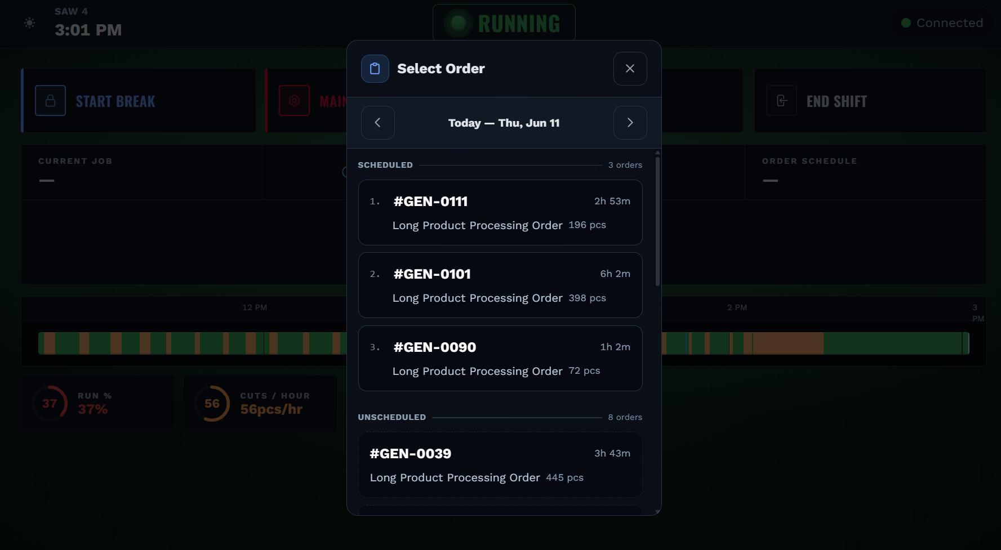Click the 8 orders count label
Screen dimensions: 1001x550
coord(625,417)
